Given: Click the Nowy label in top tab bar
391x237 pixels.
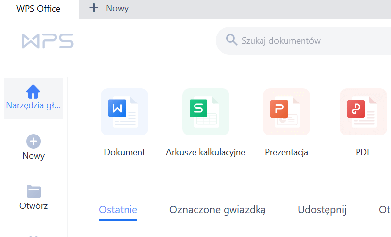Looking at the screenshot, I should point(117,8).
